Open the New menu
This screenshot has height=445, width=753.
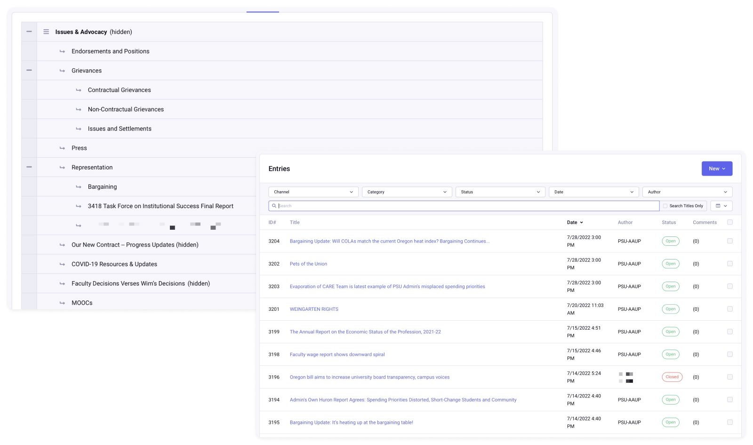[717, 168]
